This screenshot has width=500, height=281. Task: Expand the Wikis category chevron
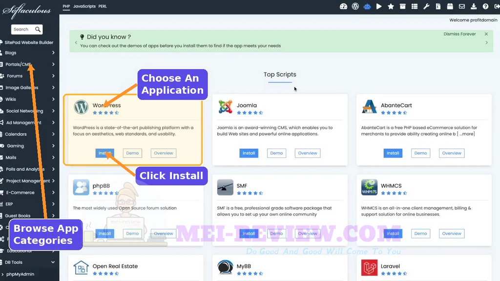(x=53, y=99)
